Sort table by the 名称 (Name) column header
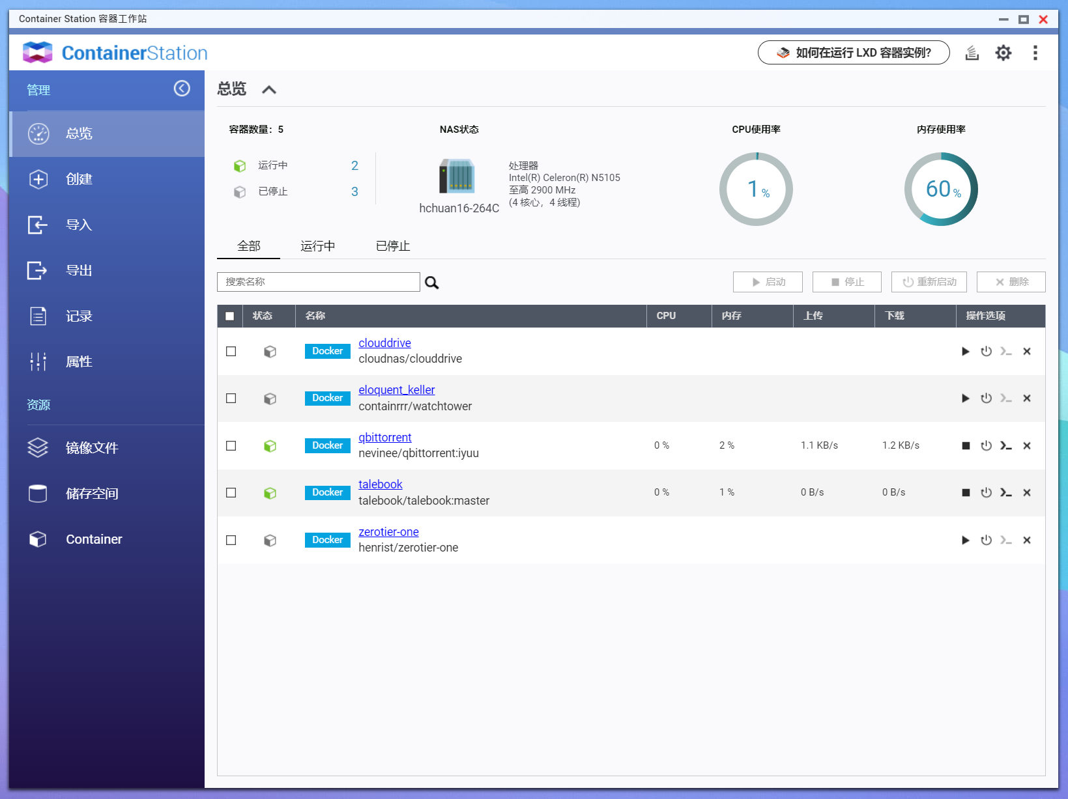The image size is (1068, 799). click(x=471, y=316)
